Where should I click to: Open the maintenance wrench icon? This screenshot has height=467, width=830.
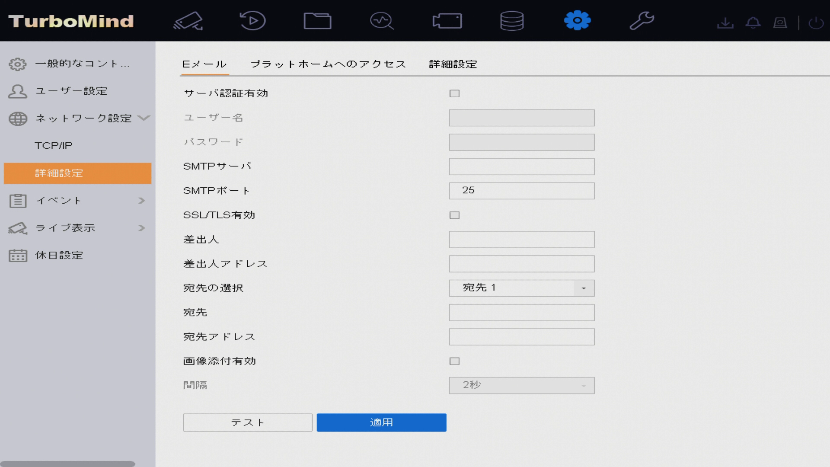click(642, 21)
